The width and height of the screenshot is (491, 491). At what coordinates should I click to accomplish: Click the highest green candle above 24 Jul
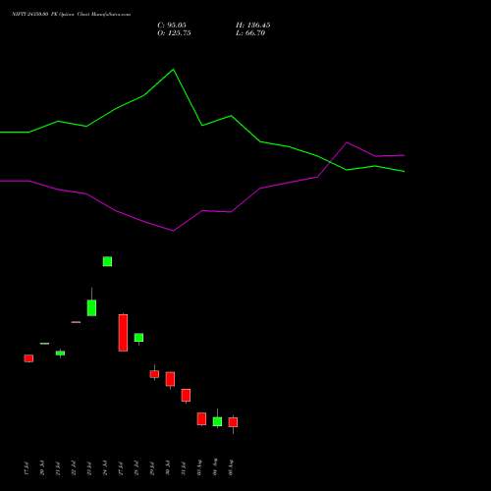[x=107, y=261]
